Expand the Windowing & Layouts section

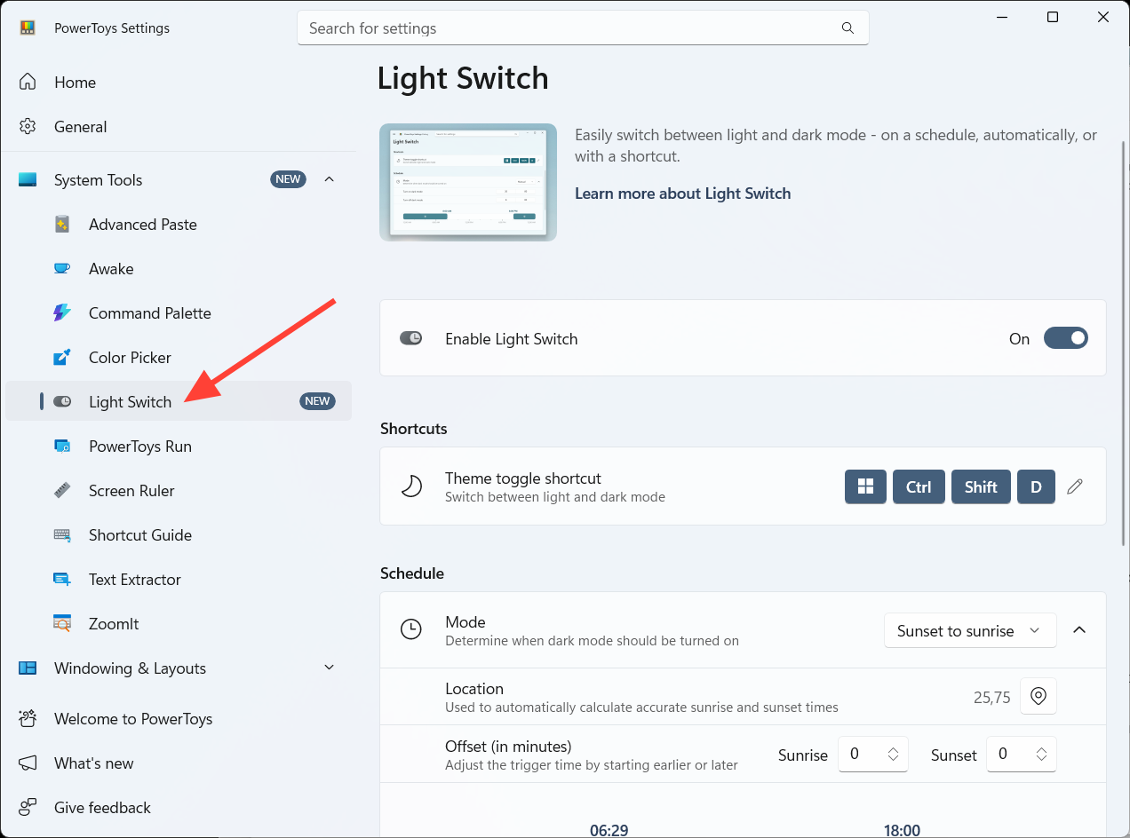pyautogui.click(x=329, y=668)
